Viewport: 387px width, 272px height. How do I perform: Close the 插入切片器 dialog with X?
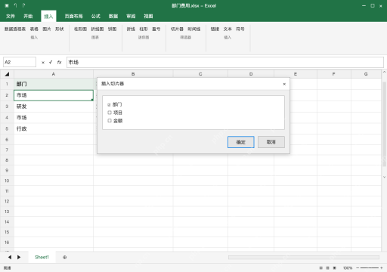point(284,84)
